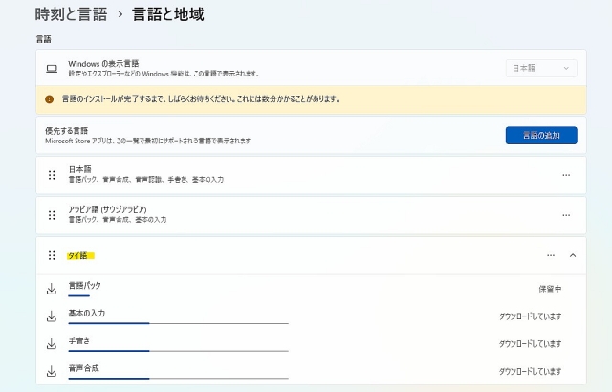
Task: Open more options for 日本語 language
Action: 566,175
